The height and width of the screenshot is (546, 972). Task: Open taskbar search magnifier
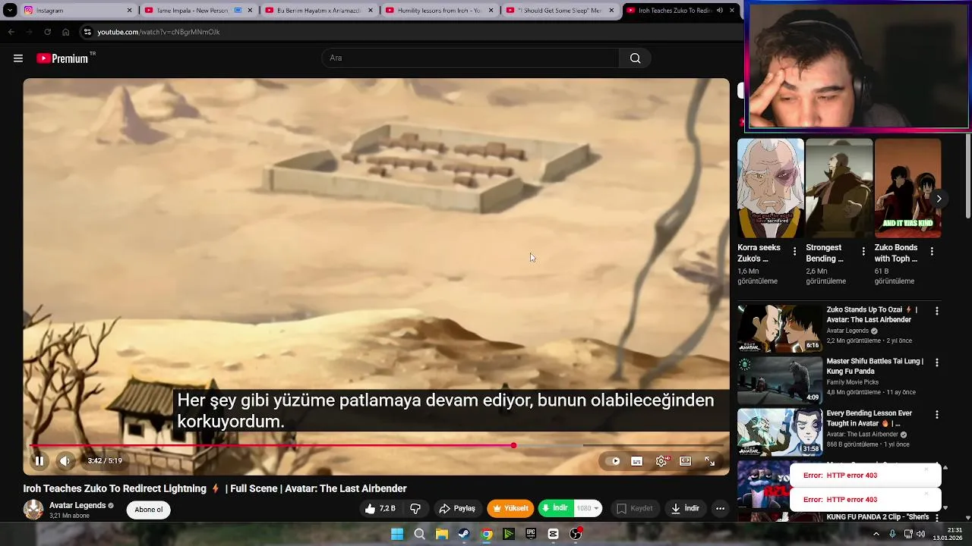point(419,534)
